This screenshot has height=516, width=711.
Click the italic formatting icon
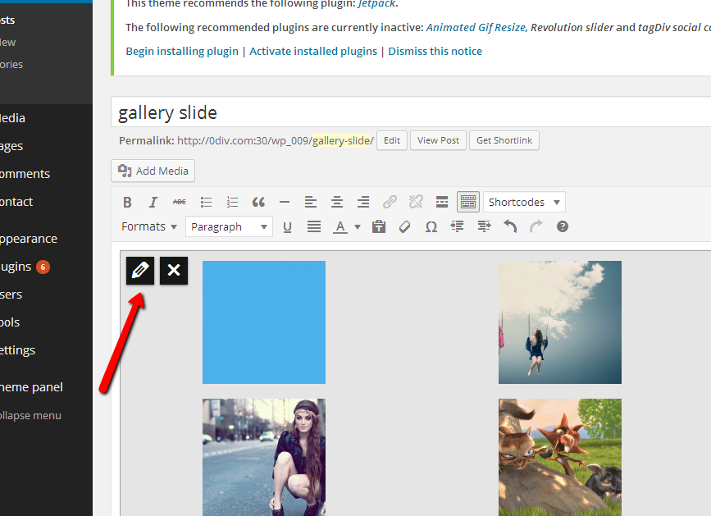pos(153,202)
